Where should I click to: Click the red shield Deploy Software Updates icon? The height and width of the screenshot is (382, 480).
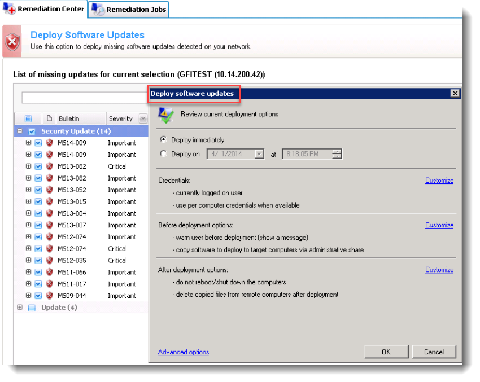[12, 41]
